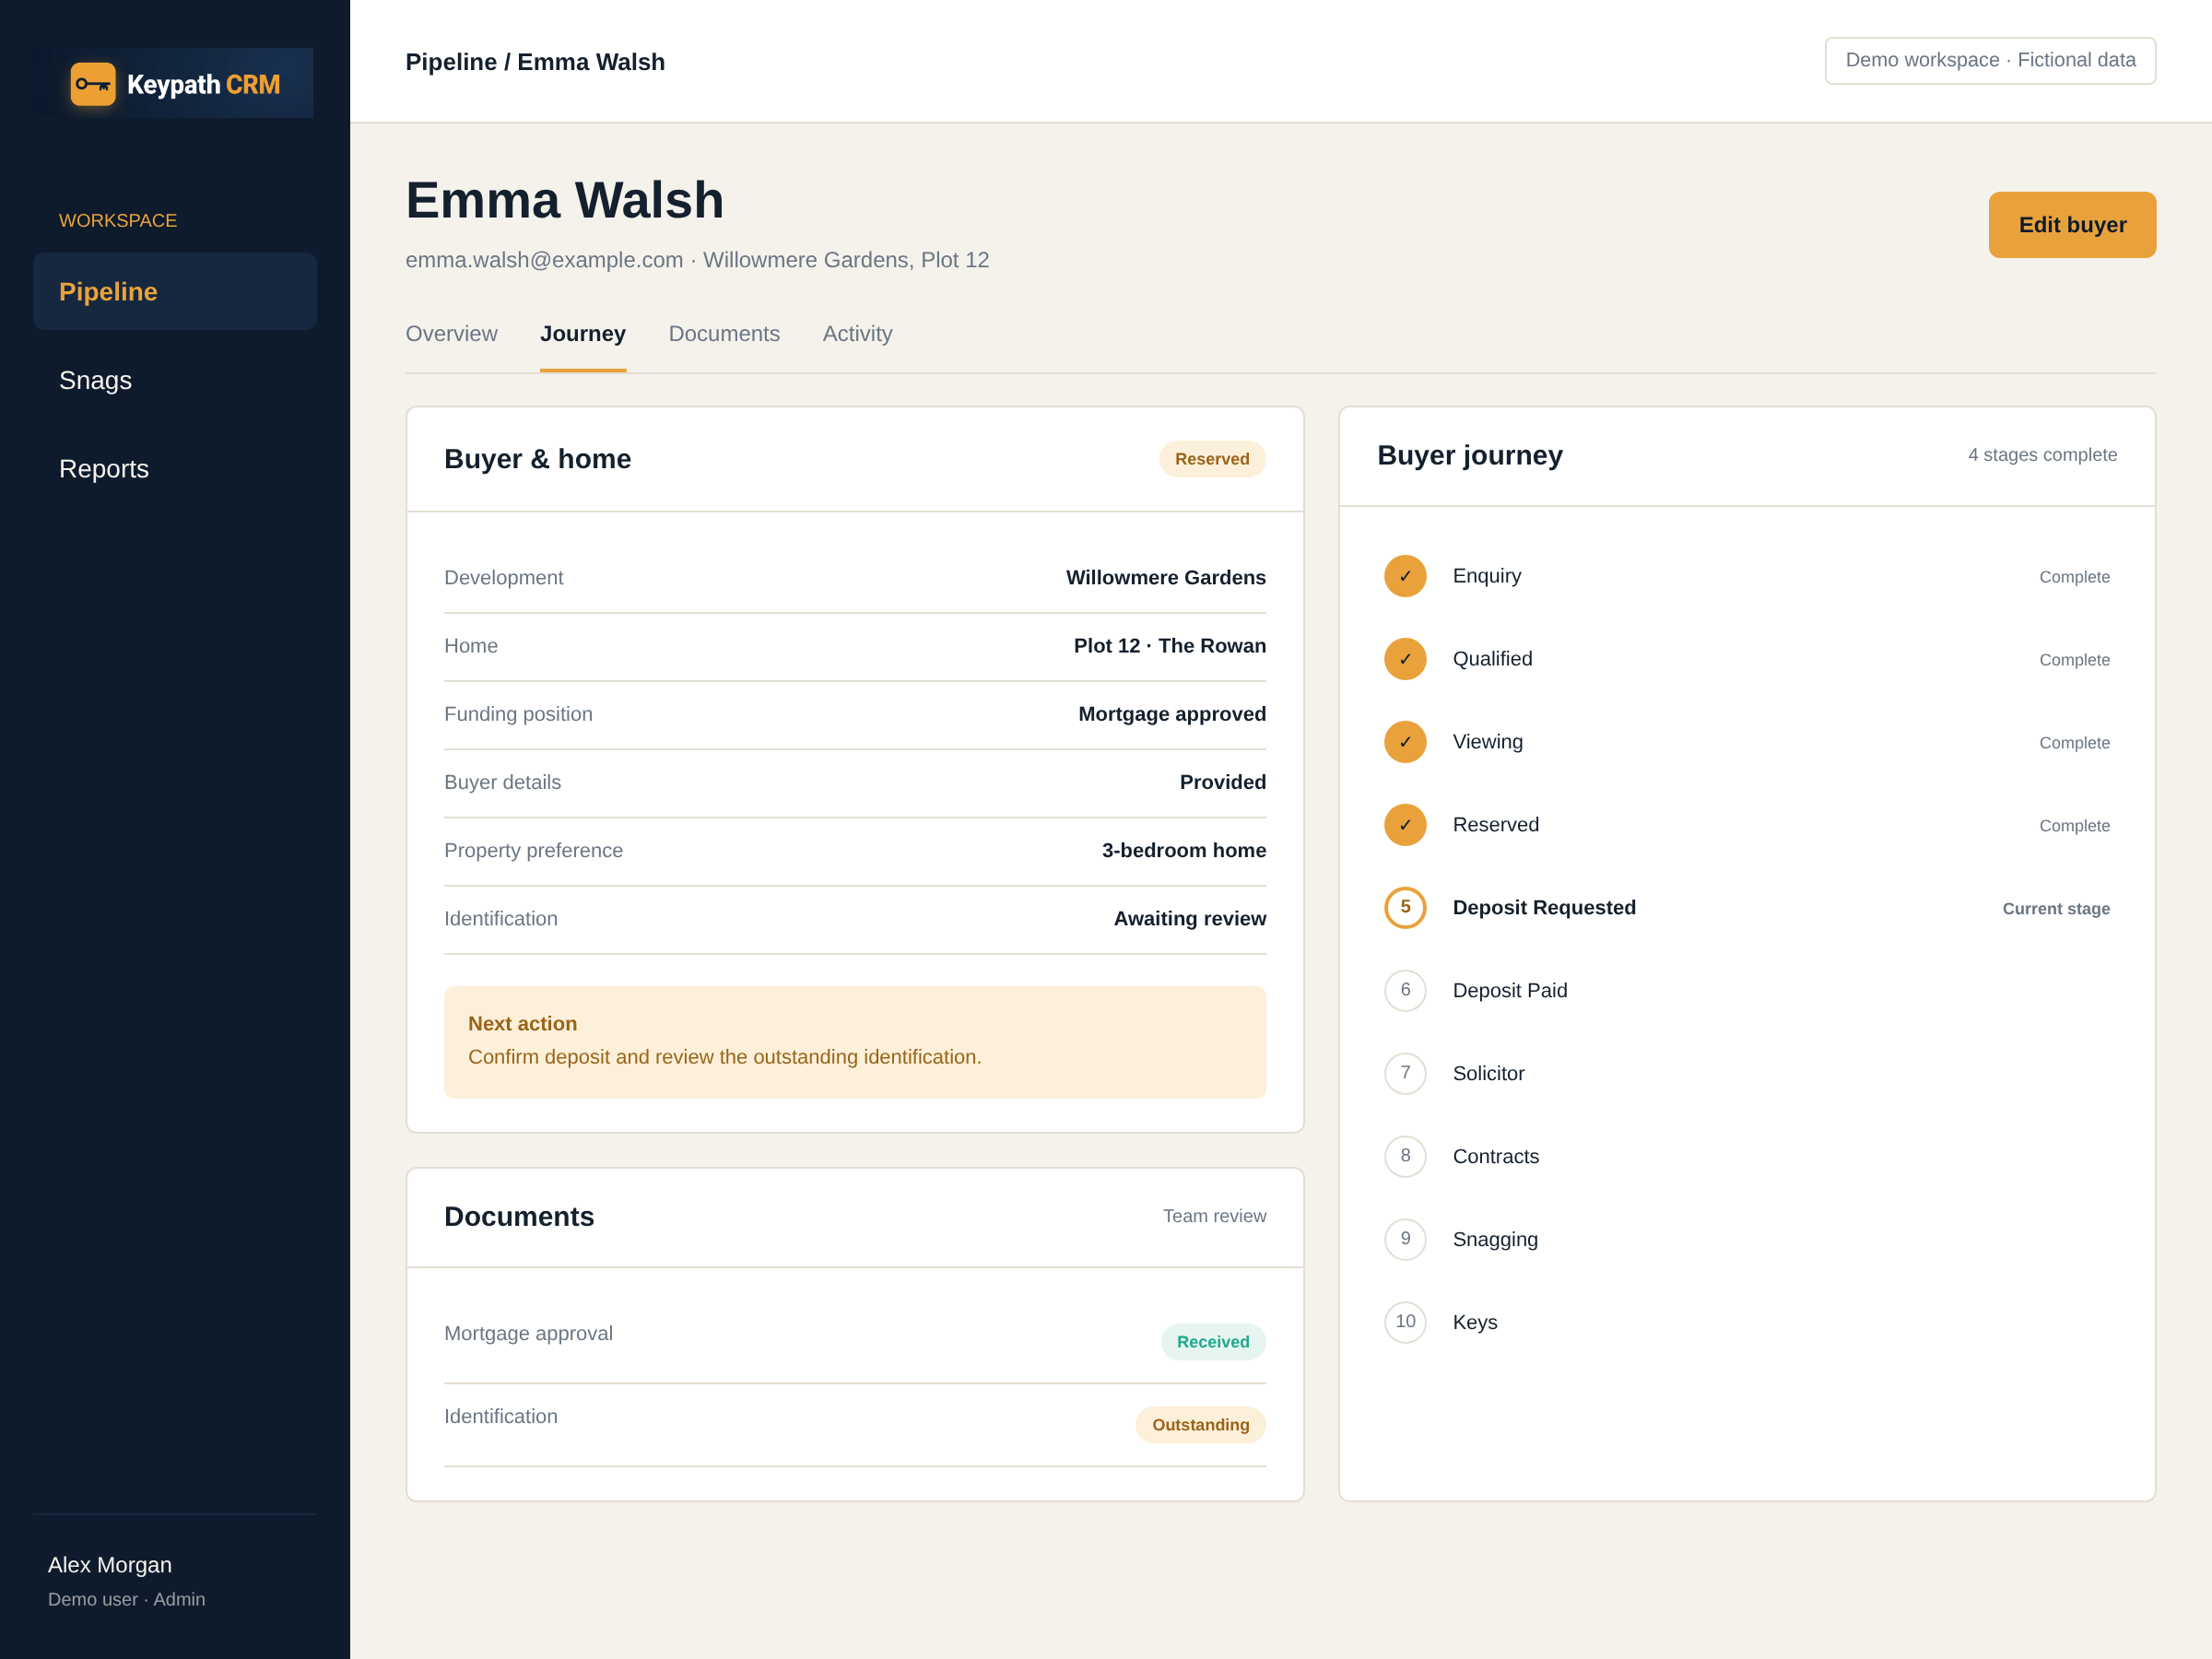Switch to the Activity tab
2212x1659 pixels.
coord(857,334)
